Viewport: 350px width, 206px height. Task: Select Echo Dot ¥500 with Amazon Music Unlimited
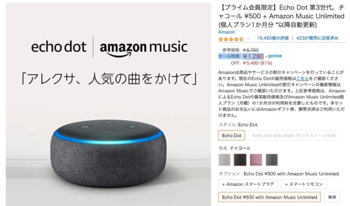click(x=269, y=197)
